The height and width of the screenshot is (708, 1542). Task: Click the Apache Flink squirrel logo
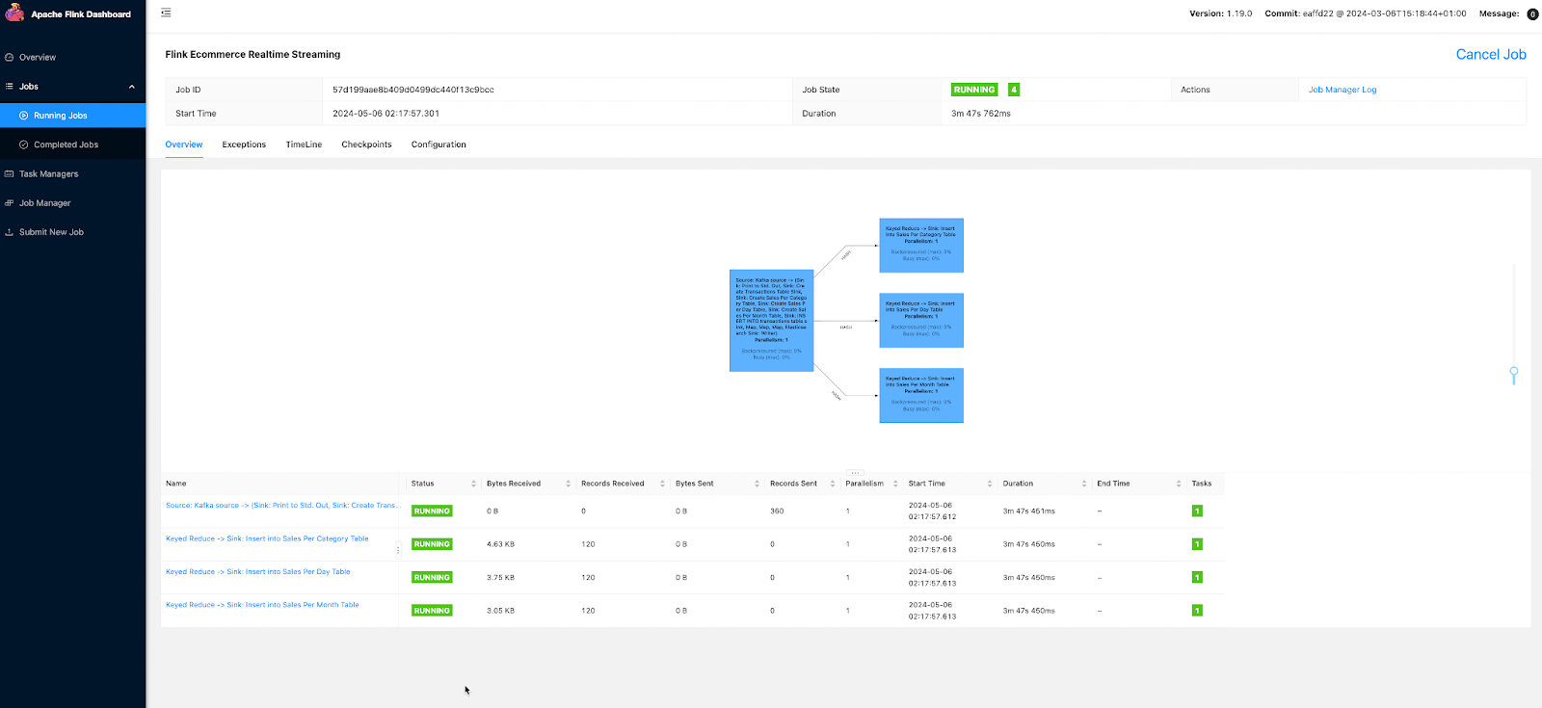pyautogui.click(x=14, y=12)
